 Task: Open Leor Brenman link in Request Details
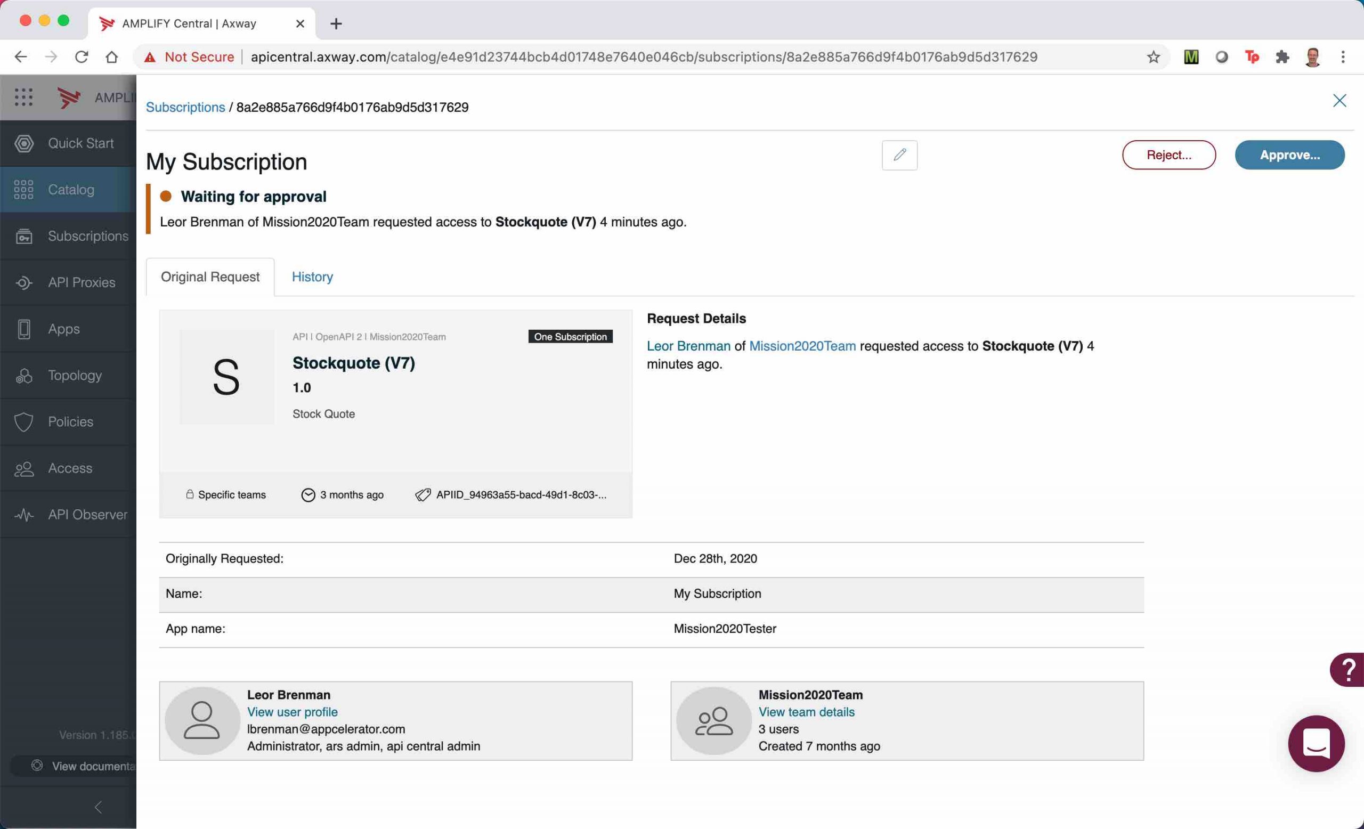[688, 346]
